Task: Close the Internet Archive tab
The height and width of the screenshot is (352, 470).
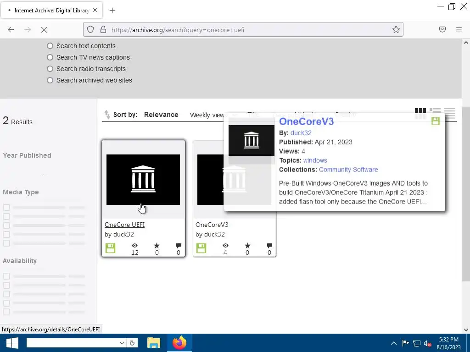Action: coord(95,10)
